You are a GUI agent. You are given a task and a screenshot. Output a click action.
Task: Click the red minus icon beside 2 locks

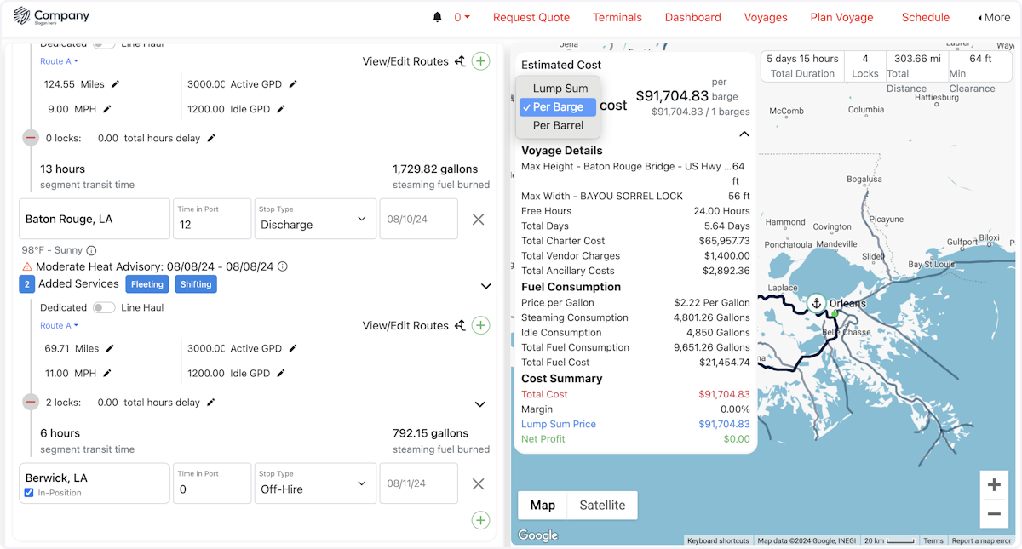pos(31,402)
